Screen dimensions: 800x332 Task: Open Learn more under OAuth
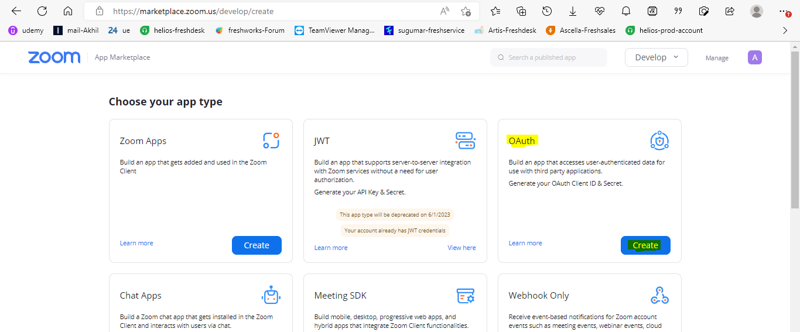[525, 243]
